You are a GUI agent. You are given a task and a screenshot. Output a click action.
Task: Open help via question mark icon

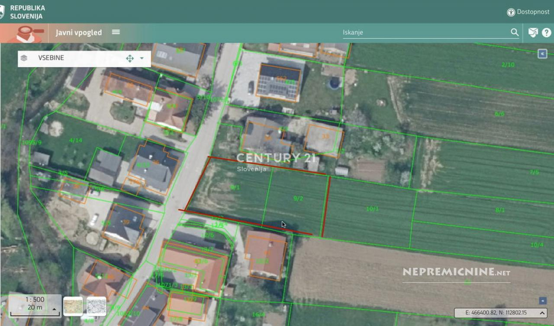pyautogui.click(x=546, y=32)
